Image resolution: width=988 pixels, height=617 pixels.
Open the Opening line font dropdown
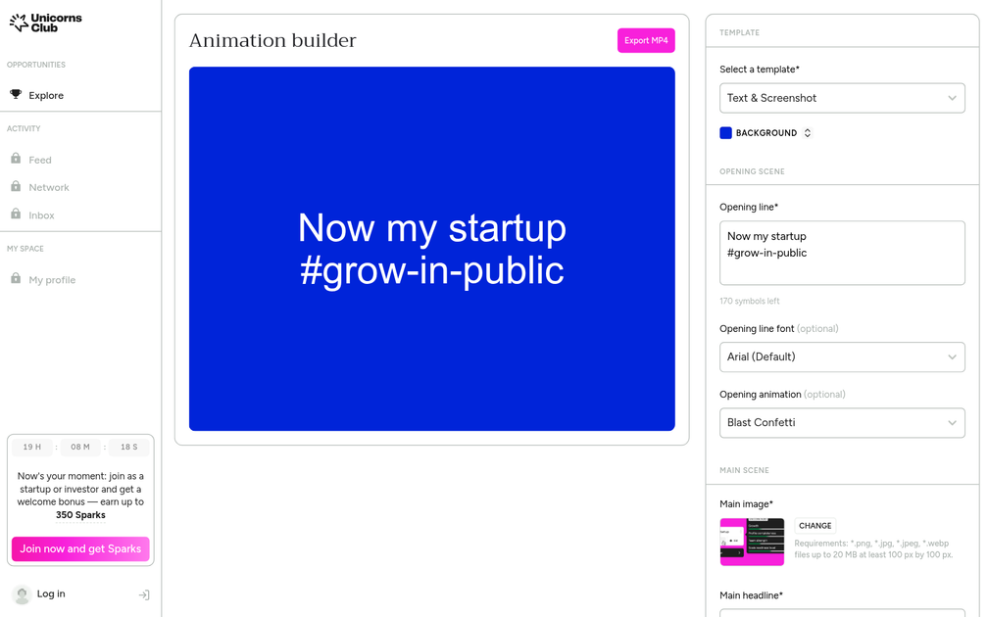coord(841,356)
